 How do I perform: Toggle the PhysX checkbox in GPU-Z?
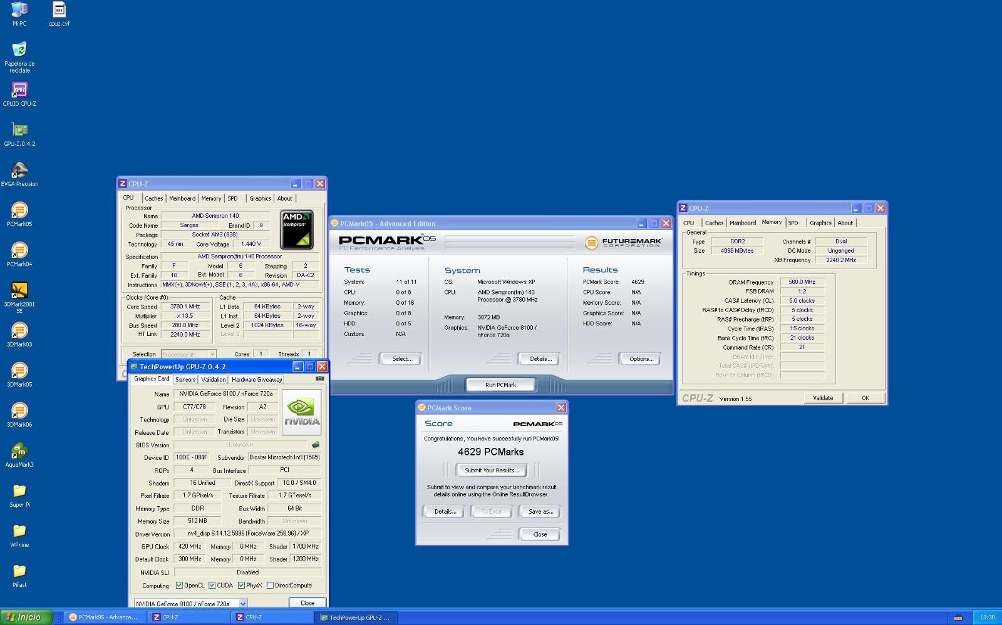point(241,586)
